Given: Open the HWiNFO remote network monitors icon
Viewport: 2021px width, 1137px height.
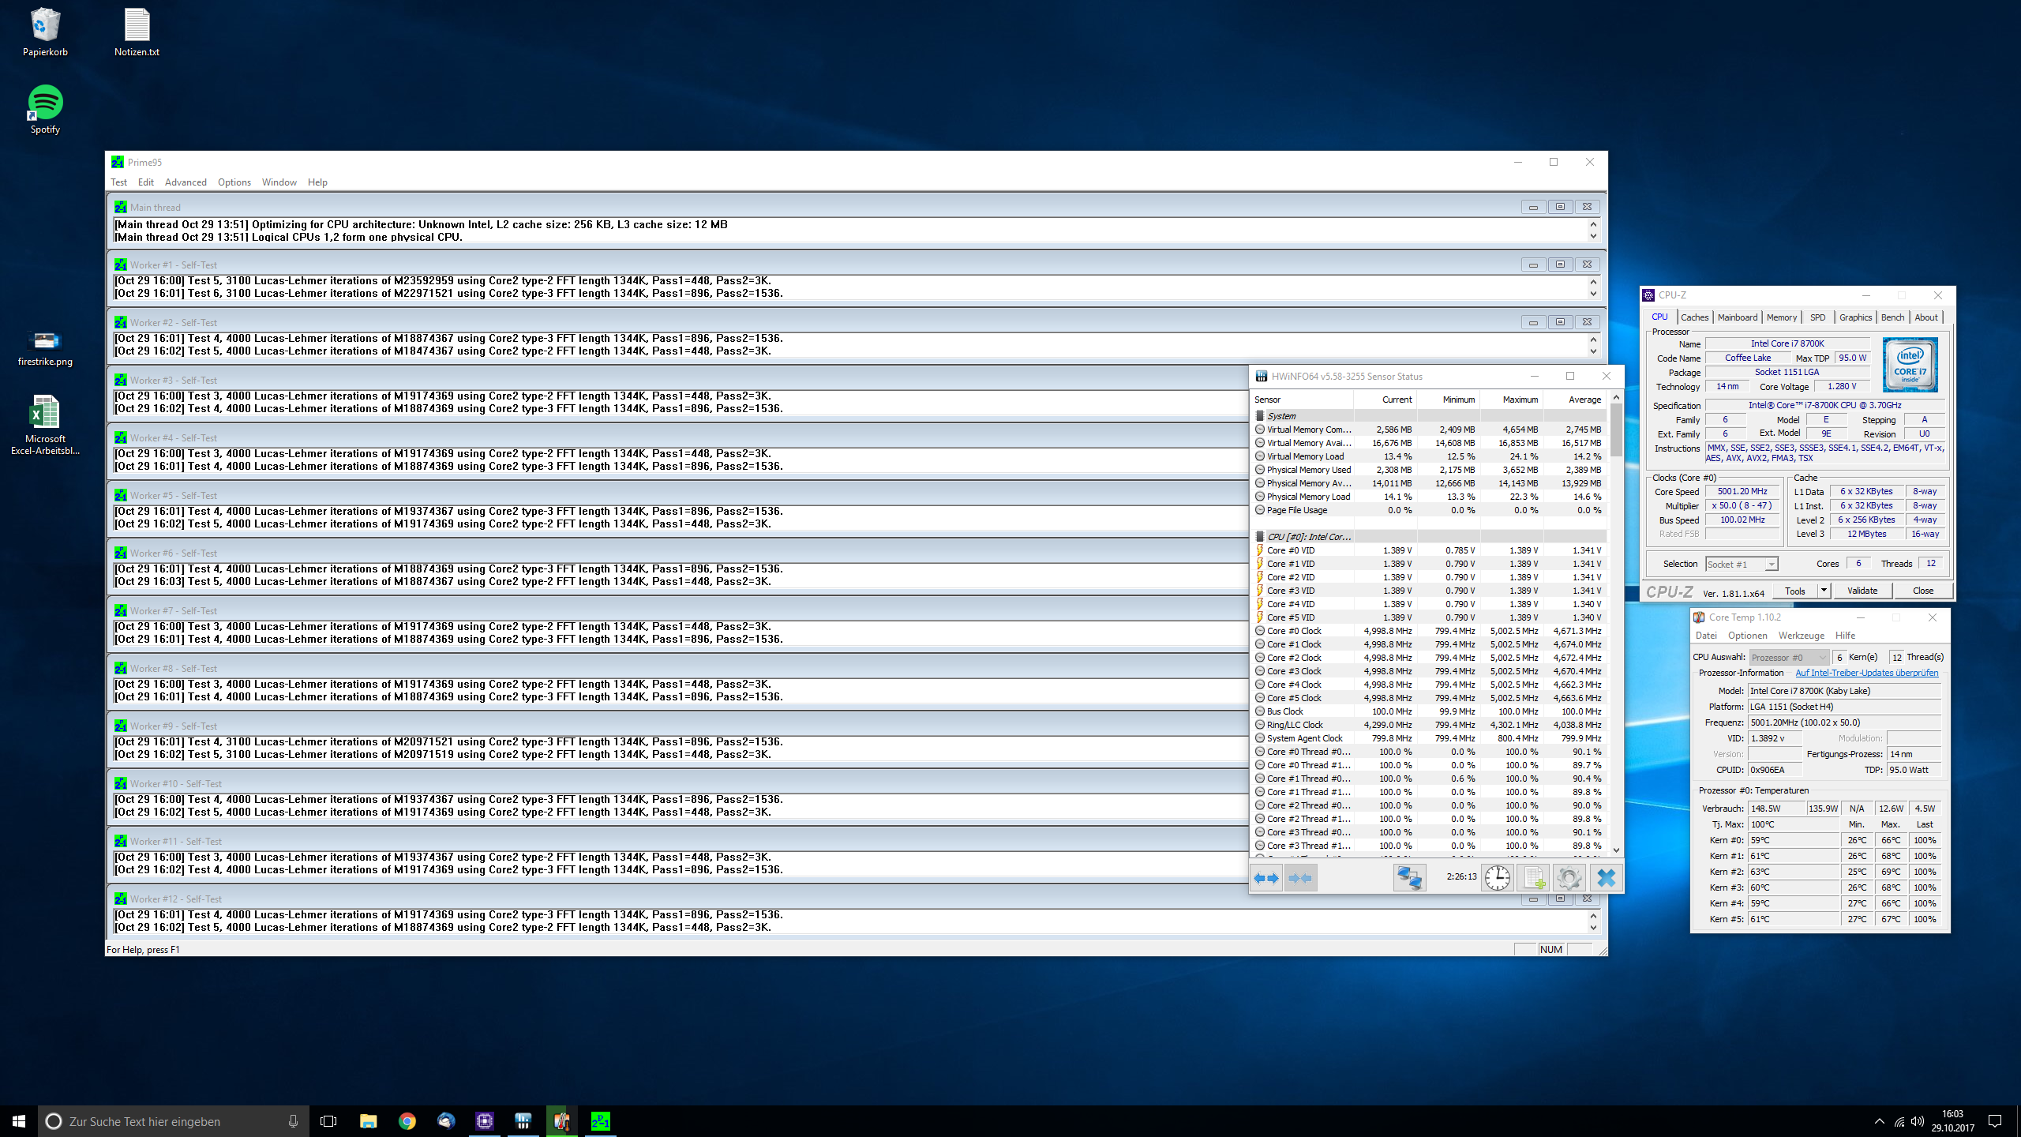Looking at the screenshot, I should coord(1409,877).
